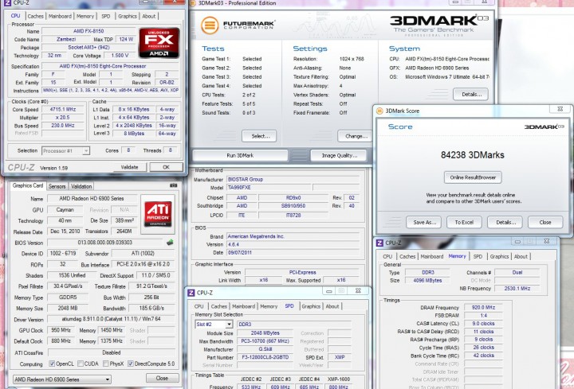This screenshot has width=574, height=389.
Task: Click Validate button in CPU-Z
Action: (130, 167)
